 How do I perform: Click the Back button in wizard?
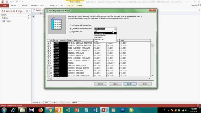pos(115,84)
